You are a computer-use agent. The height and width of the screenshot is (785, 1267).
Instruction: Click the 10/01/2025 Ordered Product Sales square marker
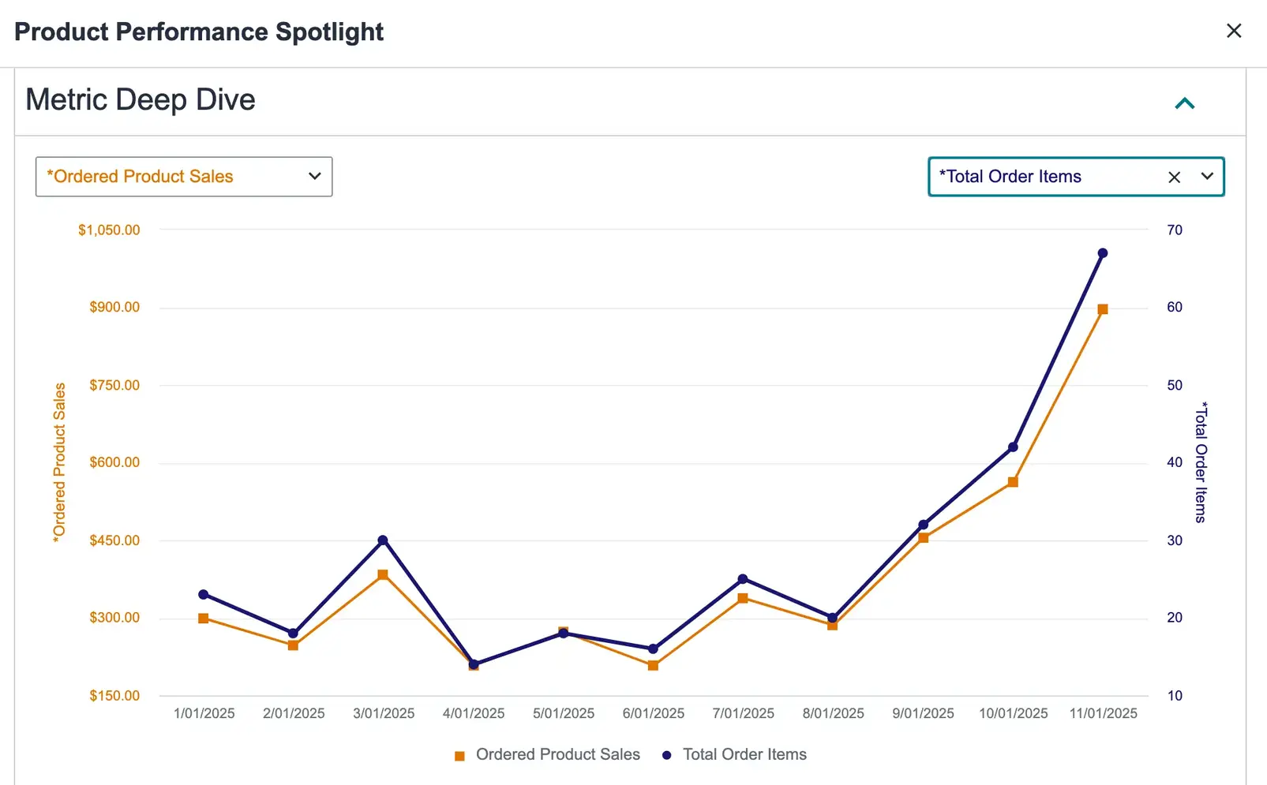click(x=1013, y=482)
